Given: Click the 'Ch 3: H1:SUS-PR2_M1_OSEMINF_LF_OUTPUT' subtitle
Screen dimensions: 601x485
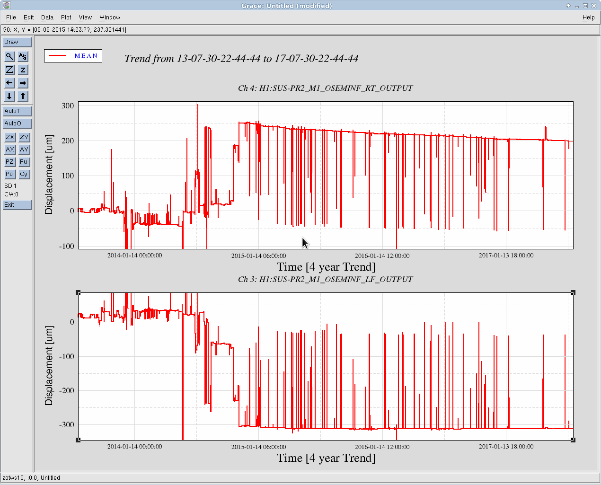Looking at the screenshot, I should (326, 279).
